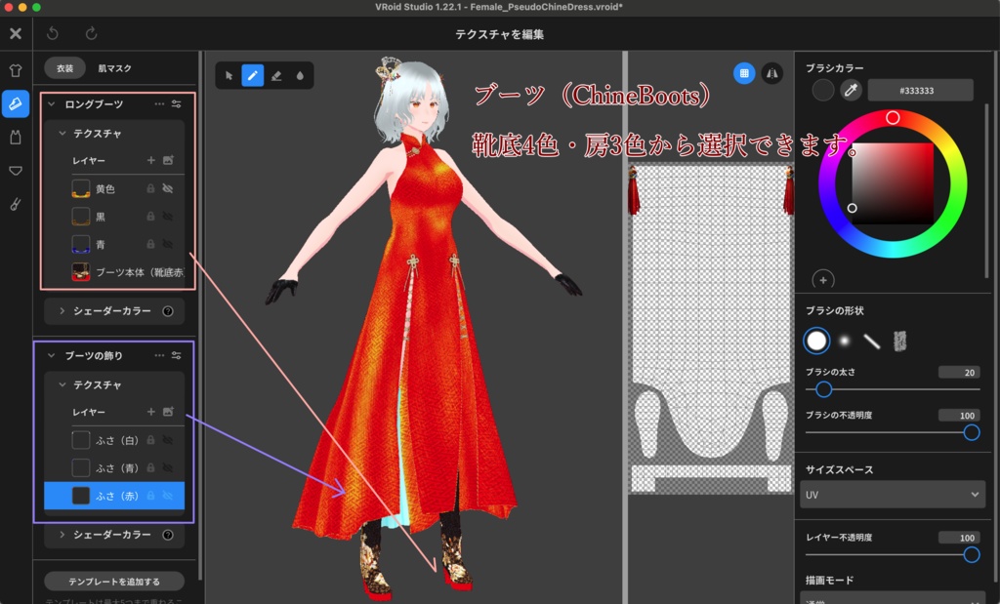This screenshot has width=1000, height=604.
Task: Enable the mirror painting toggle above the UV view
Action: 772,73
